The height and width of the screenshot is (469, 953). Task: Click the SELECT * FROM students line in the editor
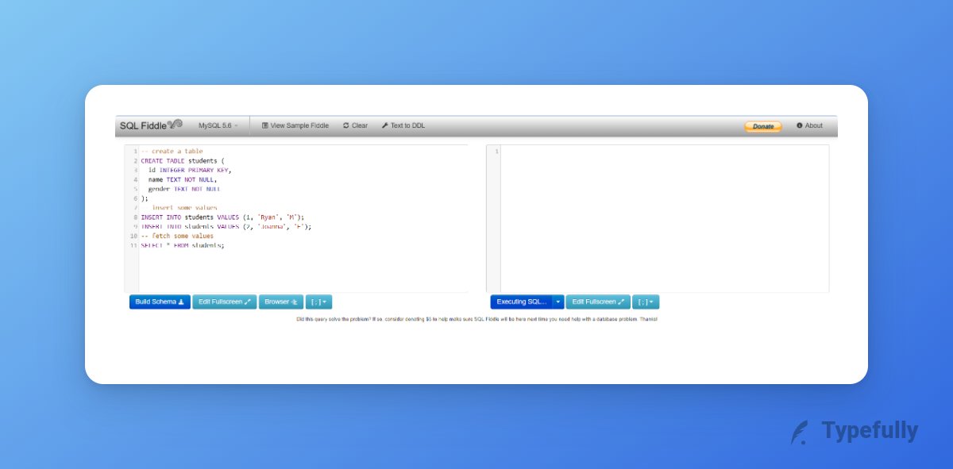pos(184,245)
